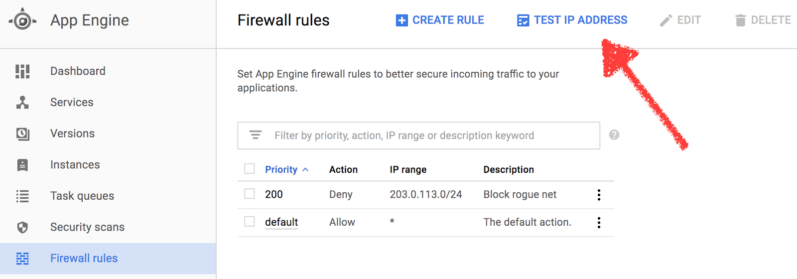The height and width of the screenshot is (279, 797).
Task: Check the priority 200 rule checkbox
Action: point(250,194)
